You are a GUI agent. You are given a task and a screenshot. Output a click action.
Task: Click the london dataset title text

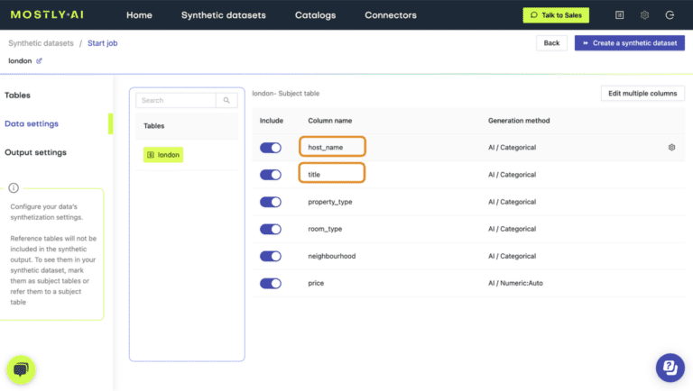pyautogui.click(x=20, y=61)
